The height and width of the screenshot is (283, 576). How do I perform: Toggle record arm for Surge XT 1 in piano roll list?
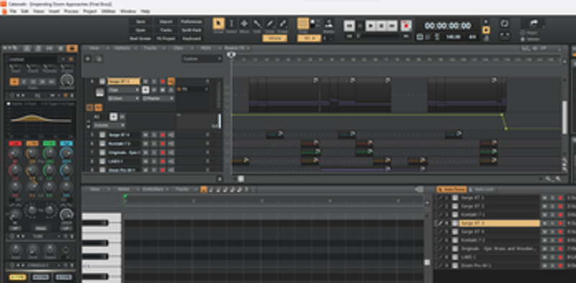(560, 198)
